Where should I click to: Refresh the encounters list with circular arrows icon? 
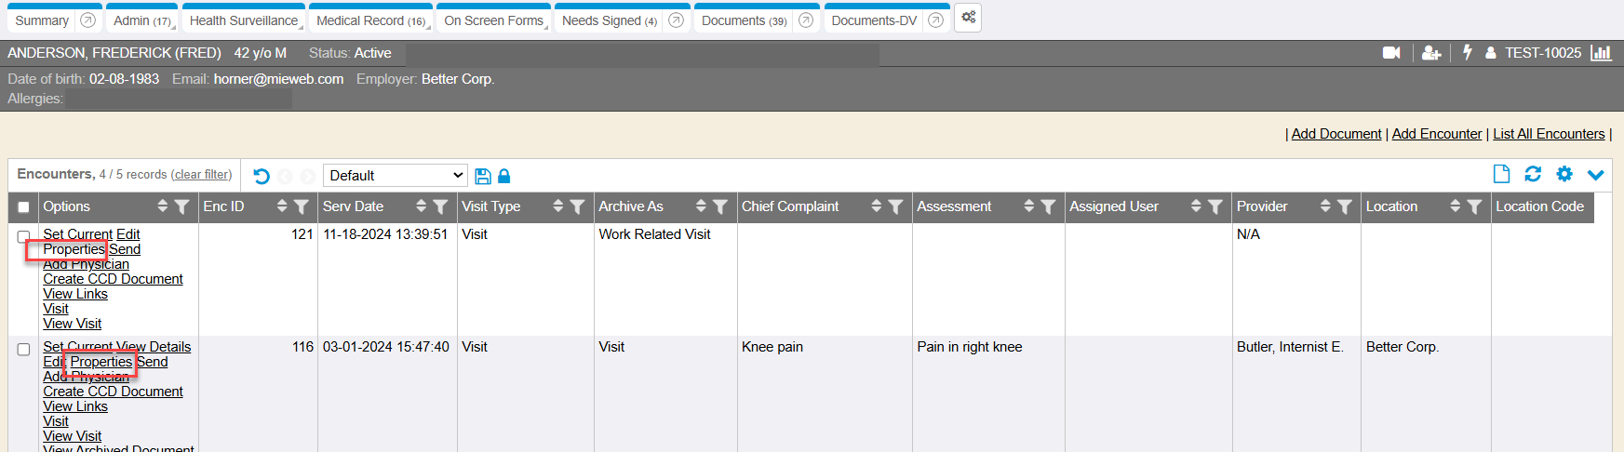point(1533,174)
